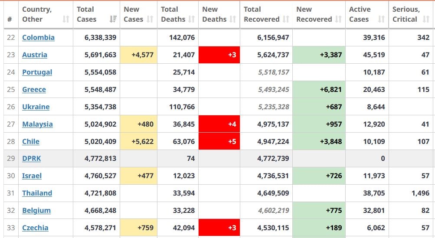Open the Czechia country link
Image resolution: width=435 pixels, height=238 pixels.
[x=35, y=228]
